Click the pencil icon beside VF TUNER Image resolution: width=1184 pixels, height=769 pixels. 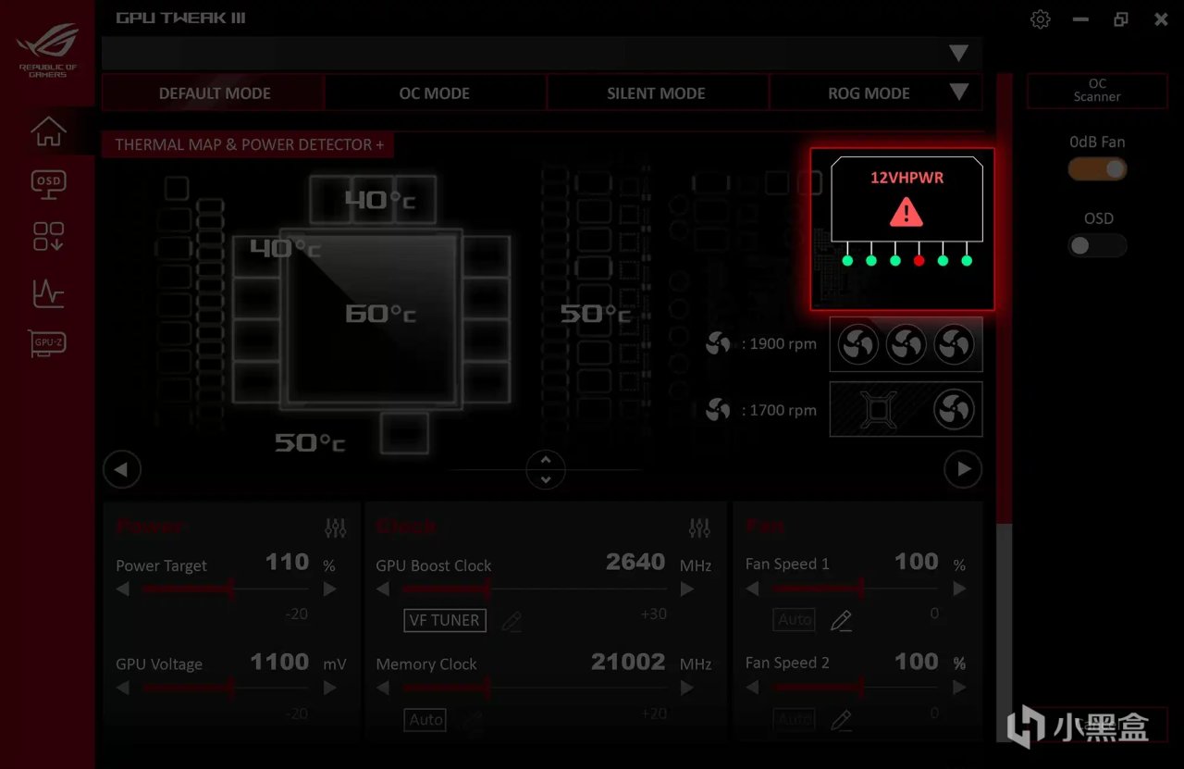point(512,621)
